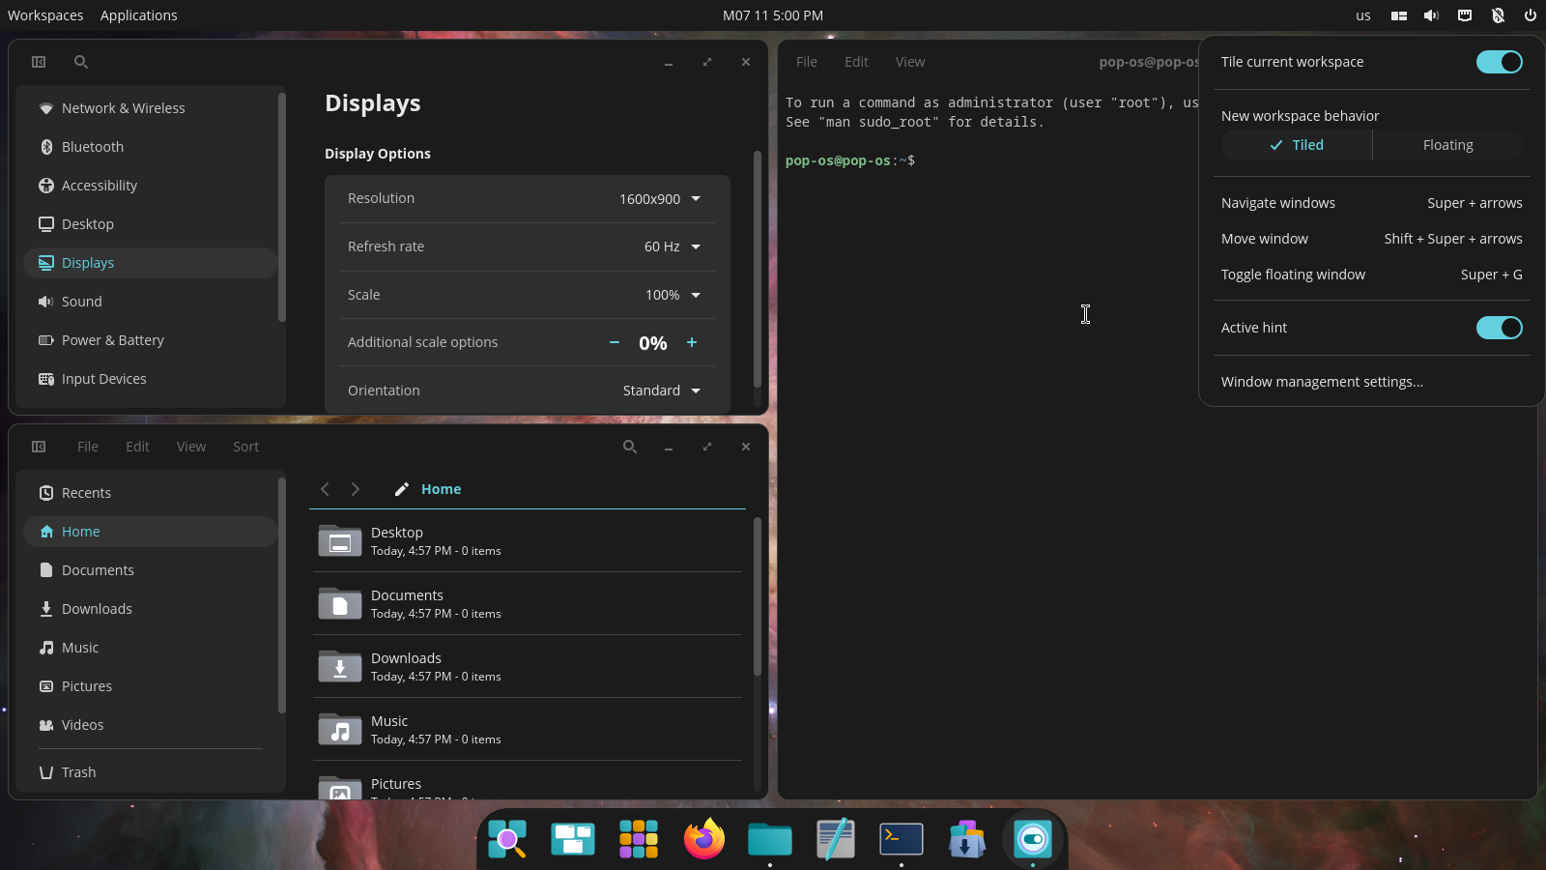Open Window management settings
This screenshot has width=1546, height=870.
pyautogui.click(x=1322, y=381)
